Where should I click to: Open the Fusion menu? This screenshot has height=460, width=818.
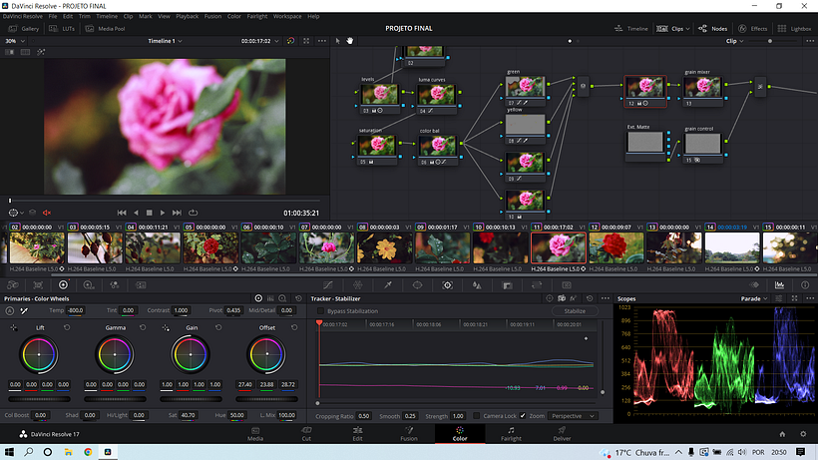point(212,16)
